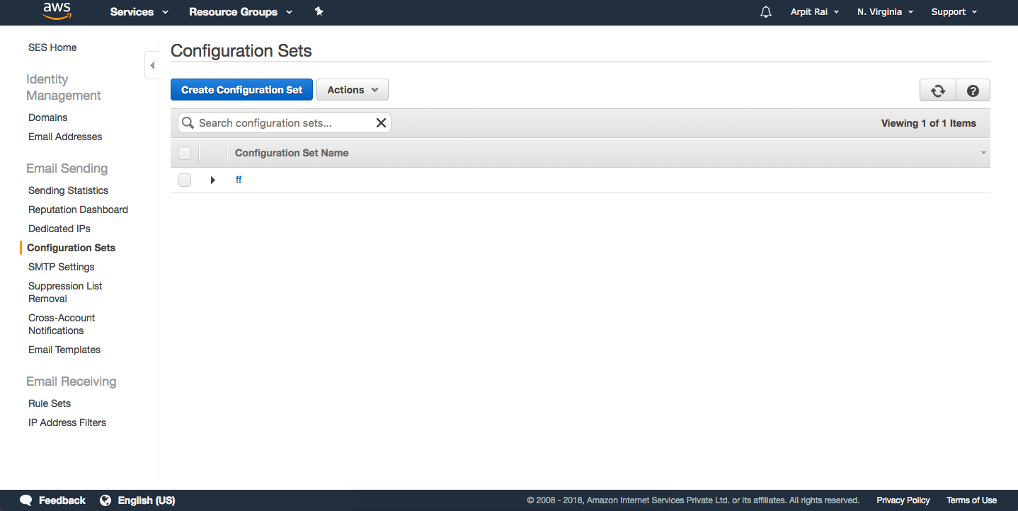
Task: Click the Feedback speech bubble icon
Action: pyautogui.click(x=26, y=500)
